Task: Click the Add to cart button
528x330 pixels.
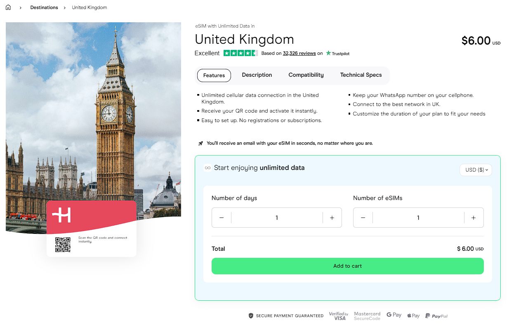Action: coord(347,266)
